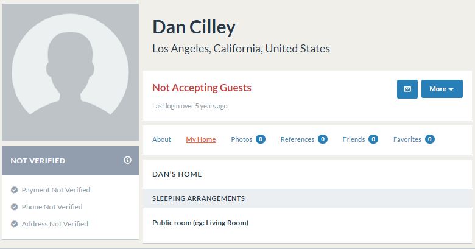Click the Dan Cilley profile name
The height and width of the screenshot is (249, 475).
194,27
